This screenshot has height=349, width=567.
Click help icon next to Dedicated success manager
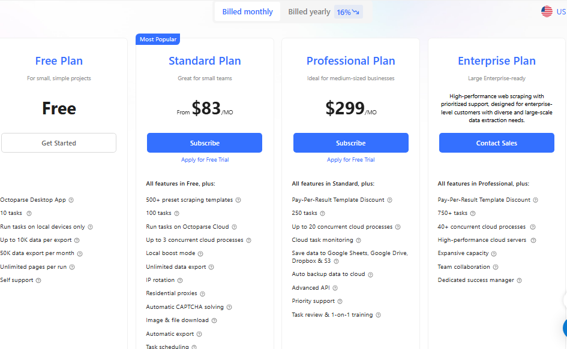pyautogui.click(x=520, y=280)
